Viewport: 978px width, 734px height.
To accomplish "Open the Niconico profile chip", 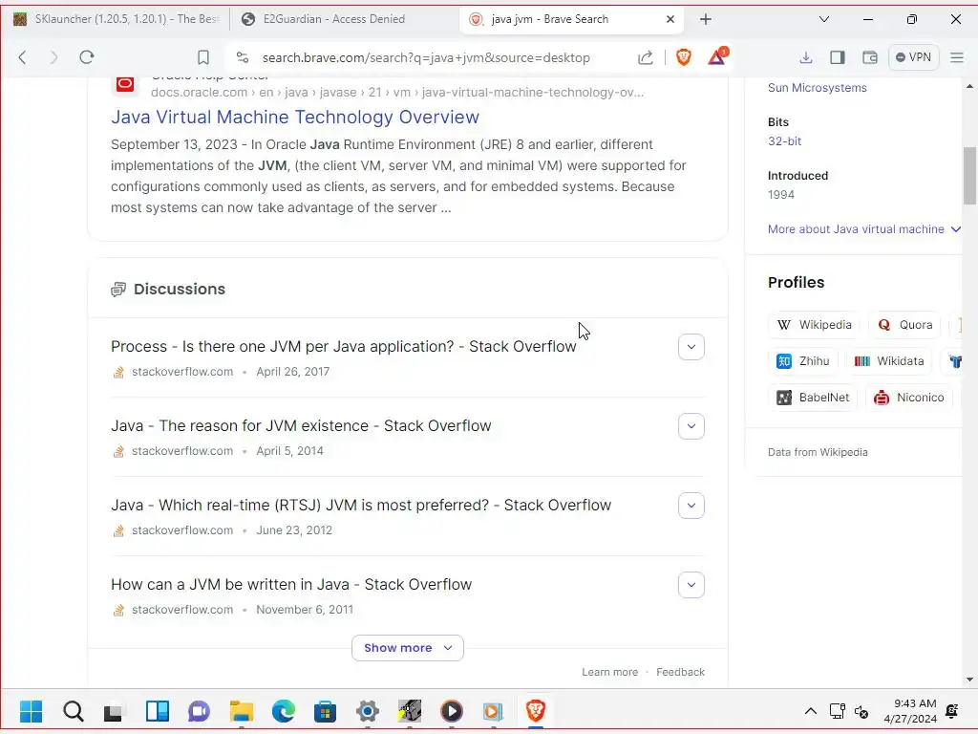I will click(909, 398).
